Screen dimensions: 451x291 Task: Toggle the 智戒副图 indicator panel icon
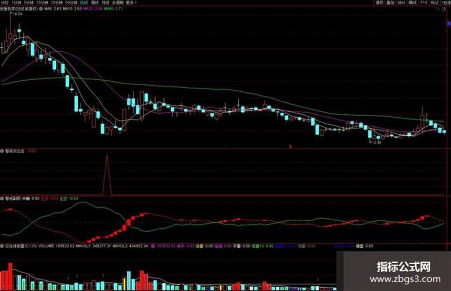[x=2, y=198]
